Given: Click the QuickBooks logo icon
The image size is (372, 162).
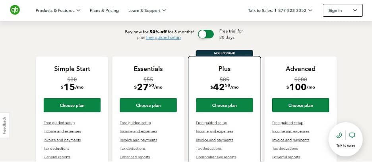Looking at the screenshot, I should tap(15, 10).
